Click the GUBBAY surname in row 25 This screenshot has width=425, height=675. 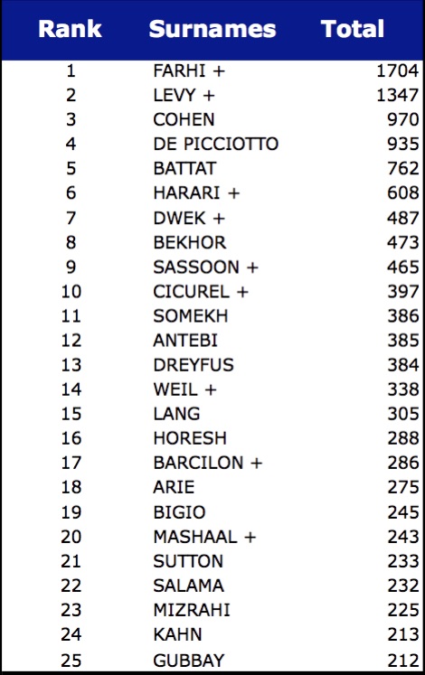click(x=189, y=661)
